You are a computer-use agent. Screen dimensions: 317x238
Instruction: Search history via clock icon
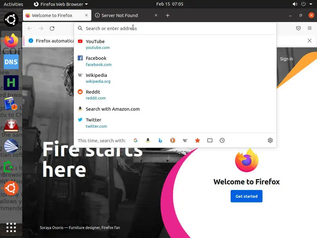point(222,140)
